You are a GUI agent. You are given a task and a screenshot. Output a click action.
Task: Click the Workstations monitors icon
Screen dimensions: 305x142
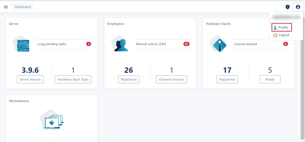pos(52,121)
